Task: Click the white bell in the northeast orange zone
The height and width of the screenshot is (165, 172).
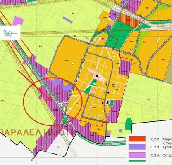Action: point(159,39)
